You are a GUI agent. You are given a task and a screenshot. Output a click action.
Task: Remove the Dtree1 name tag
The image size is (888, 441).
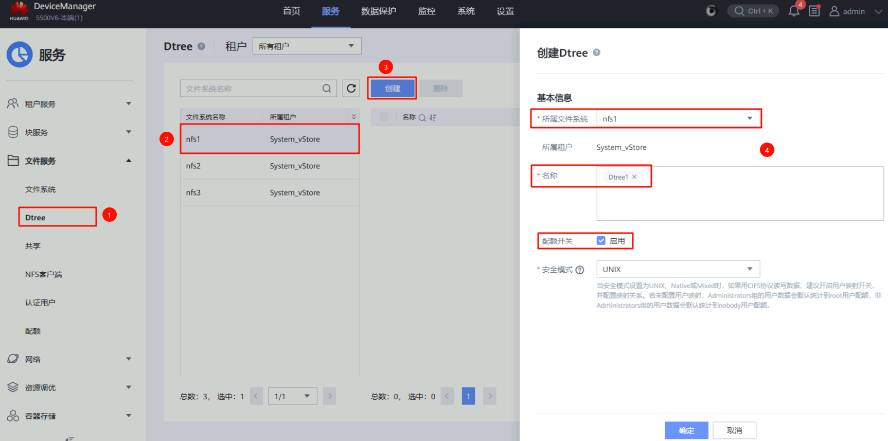634,177
